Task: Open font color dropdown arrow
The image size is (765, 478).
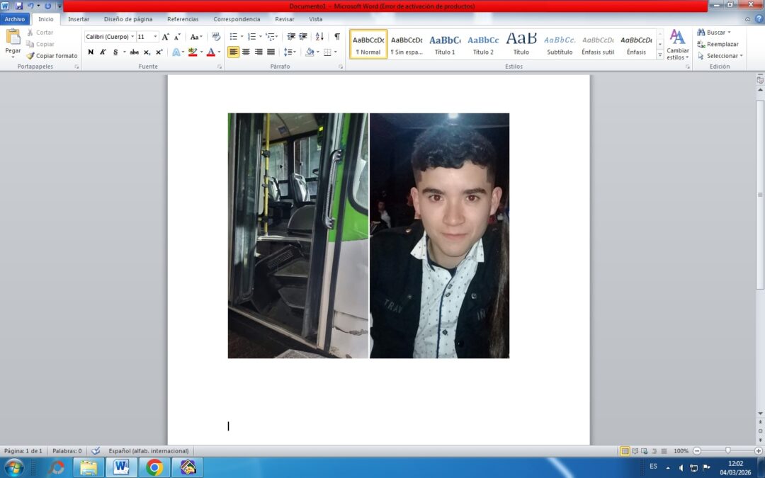Action: (219, 52)
